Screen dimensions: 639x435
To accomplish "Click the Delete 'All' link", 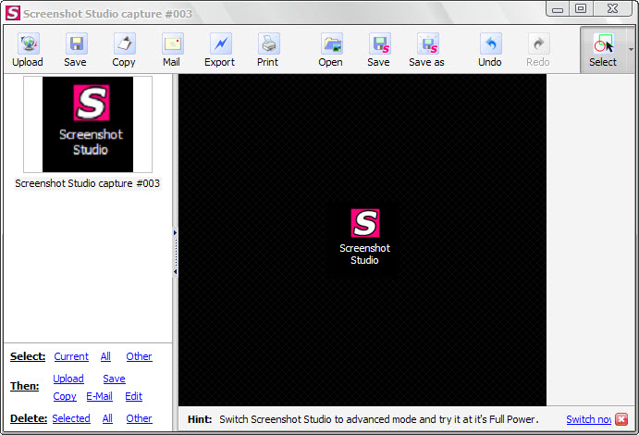I will (107, 418).
